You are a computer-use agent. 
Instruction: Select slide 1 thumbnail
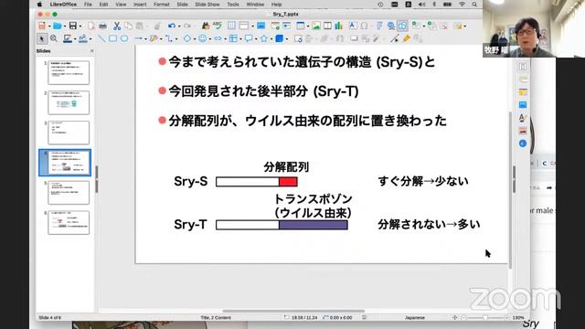(x=69, y=72)
